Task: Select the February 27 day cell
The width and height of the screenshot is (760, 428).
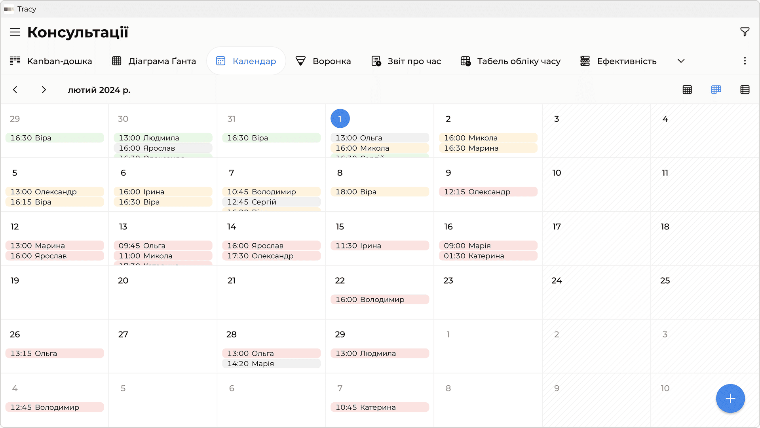Action: point(163,347)
